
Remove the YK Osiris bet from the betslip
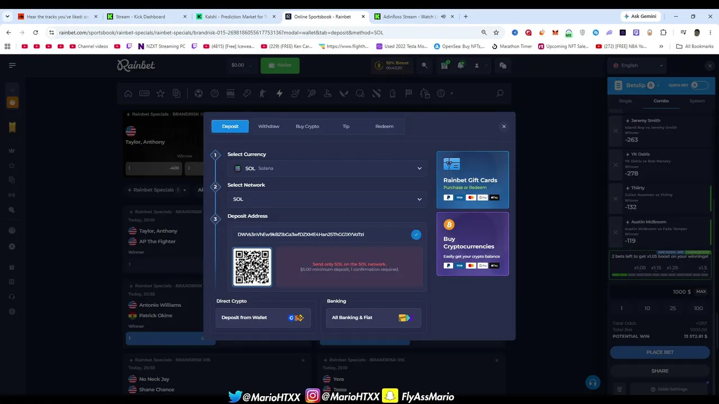[616, 164]
